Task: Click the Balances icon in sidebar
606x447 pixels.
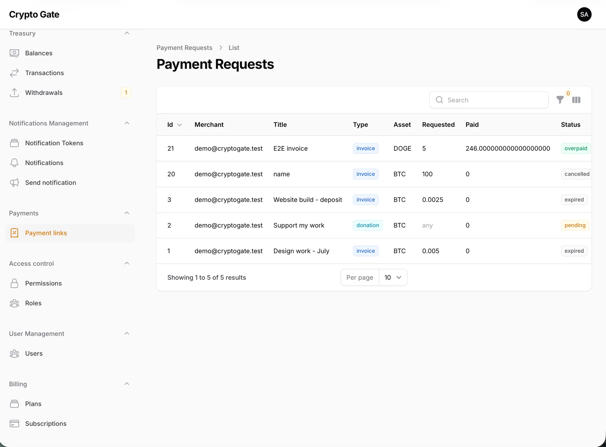Action: pos(14,53)
